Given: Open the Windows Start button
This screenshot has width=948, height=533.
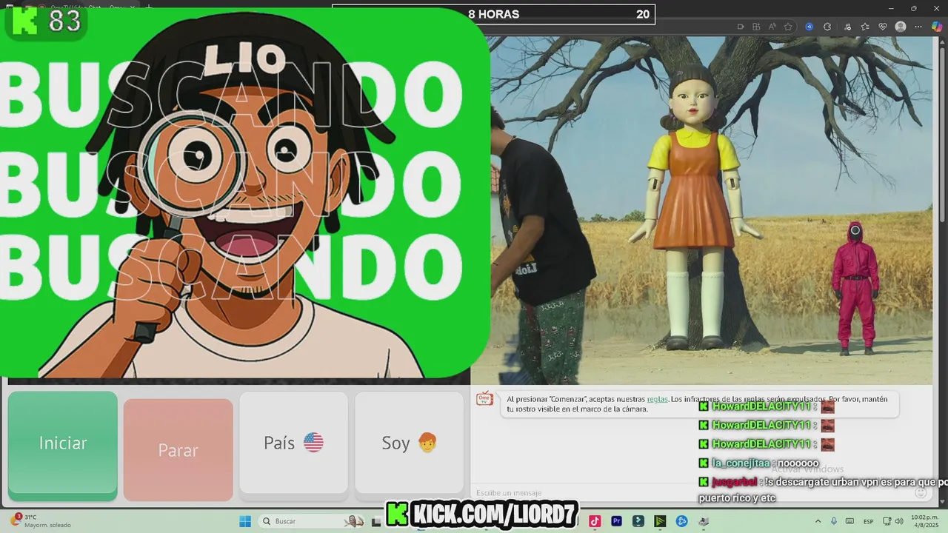Looking at the screenshot, I should (x=244, y=521).
